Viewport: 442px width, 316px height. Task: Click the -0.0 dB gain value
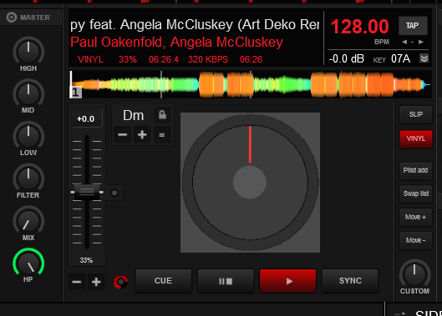(347, 59)
